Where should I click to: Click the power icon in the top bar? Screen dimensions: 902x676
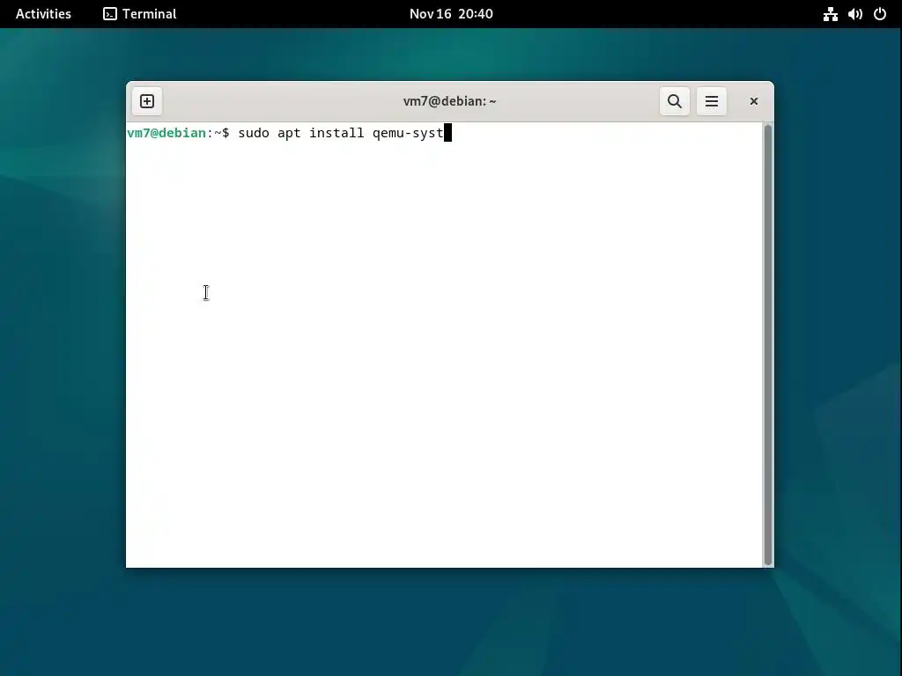[880, 14]
